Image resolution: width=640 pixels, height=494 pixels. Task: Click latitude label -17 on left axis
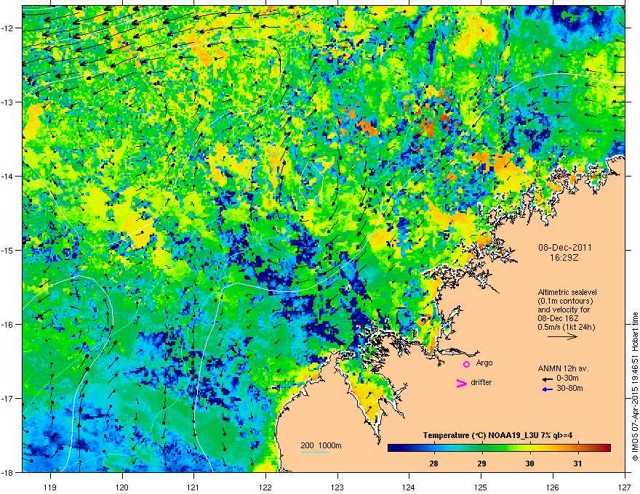tap(7, 399)
